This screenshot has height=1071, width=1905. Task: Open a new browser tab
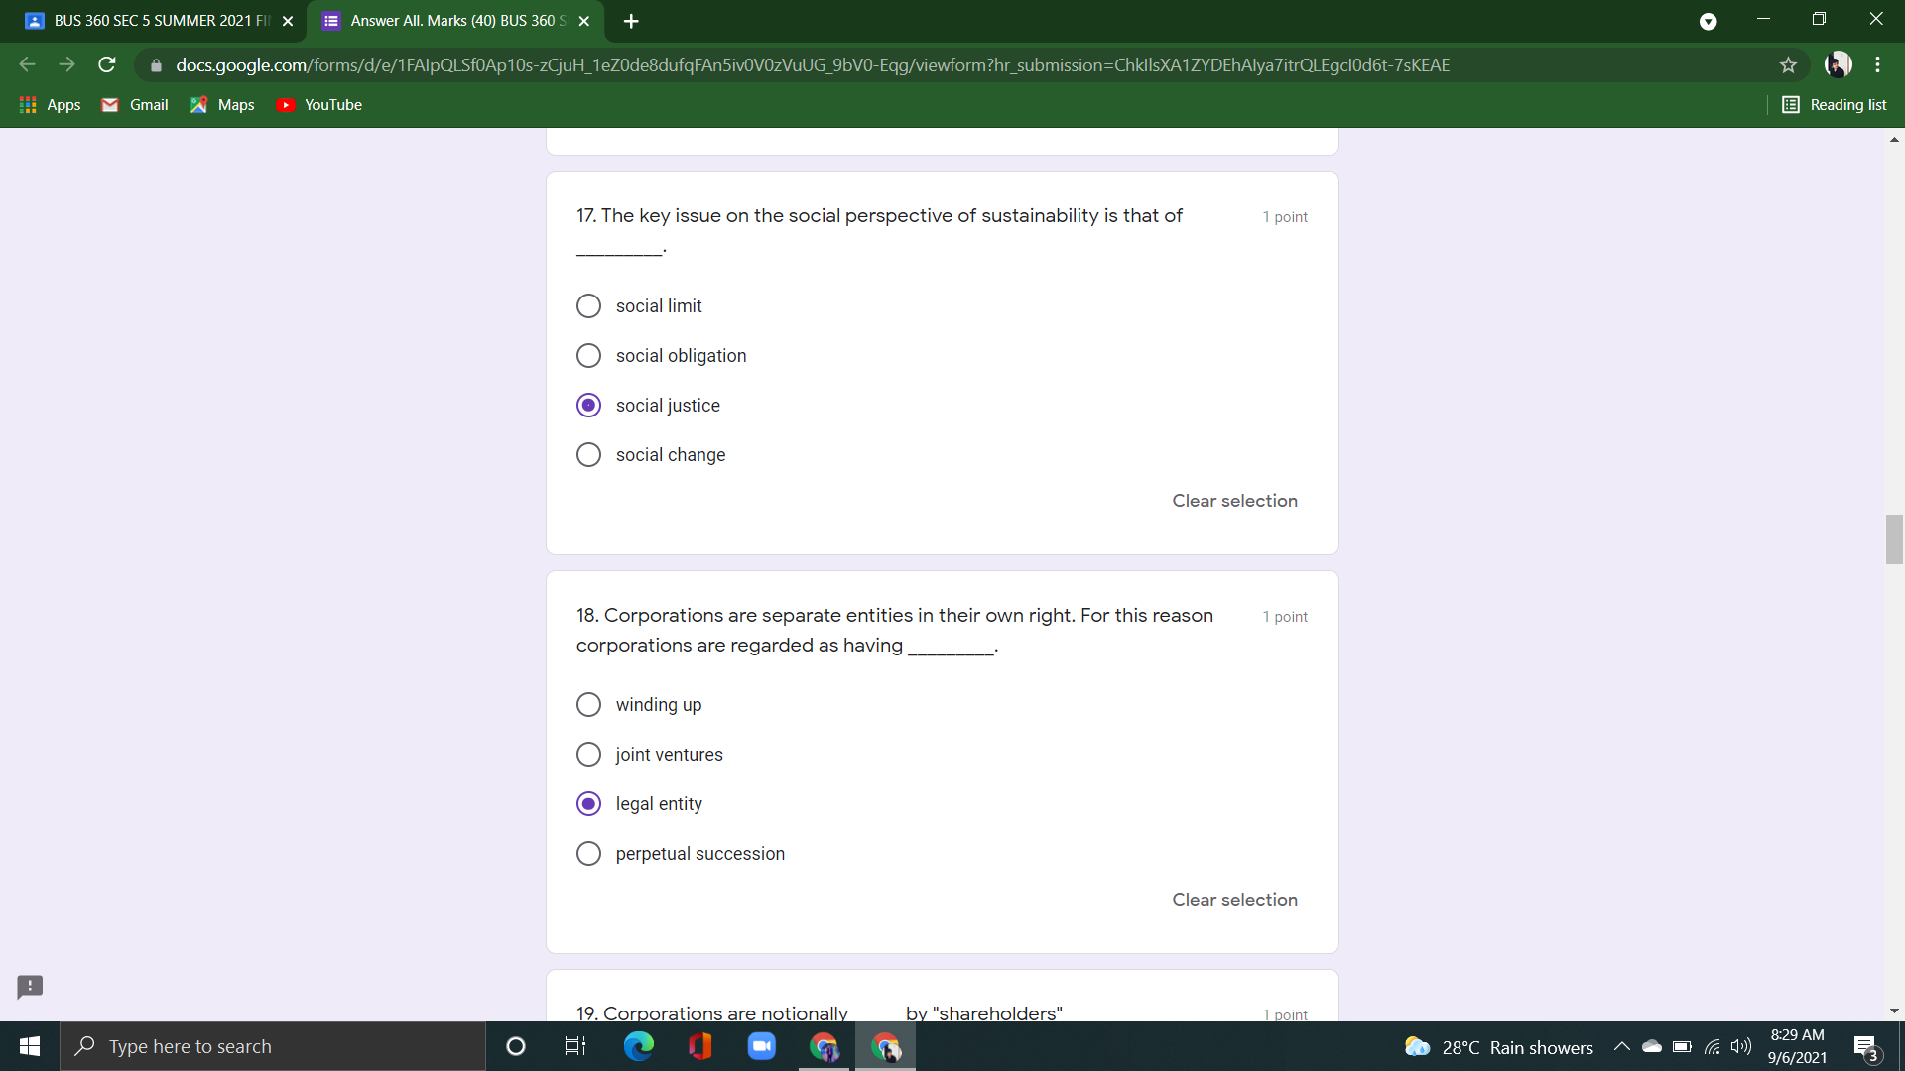631,20
